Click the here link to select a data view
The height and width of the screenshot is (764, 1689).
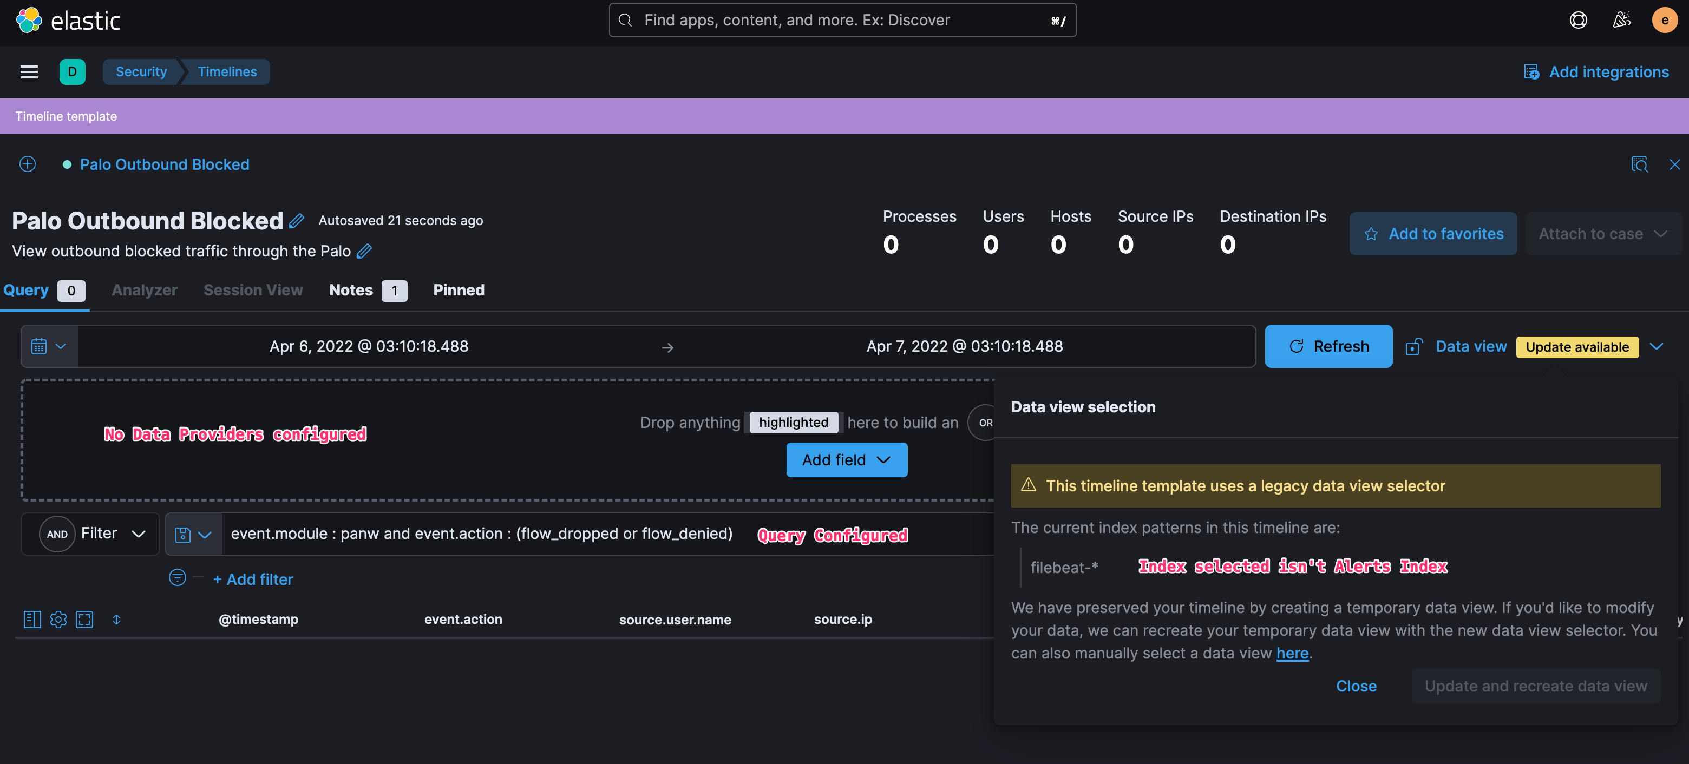click(1292, 653)
